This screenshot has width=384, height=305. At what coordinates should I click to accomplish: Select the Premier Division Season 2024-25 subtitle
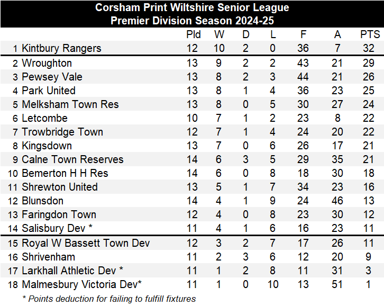tap(192, 21)
